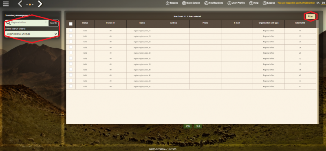Sort by the Parent ID column header
Viewport: 326px width, 151px height.
(110, 24)
